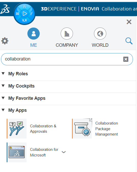Switch to the WORLD tab
The height and width of the screenshot is (172, 137).
[100, 38]
